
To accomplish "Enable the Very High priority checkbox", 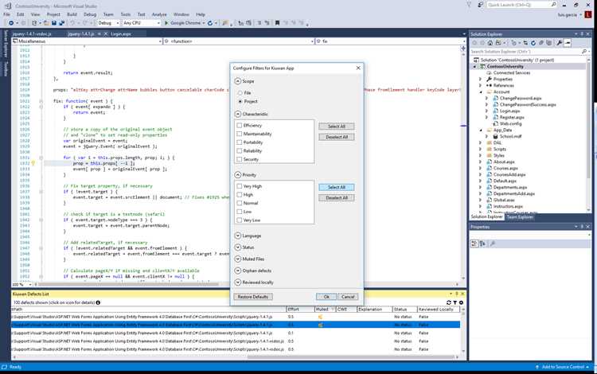I will (x=239, y=186).
